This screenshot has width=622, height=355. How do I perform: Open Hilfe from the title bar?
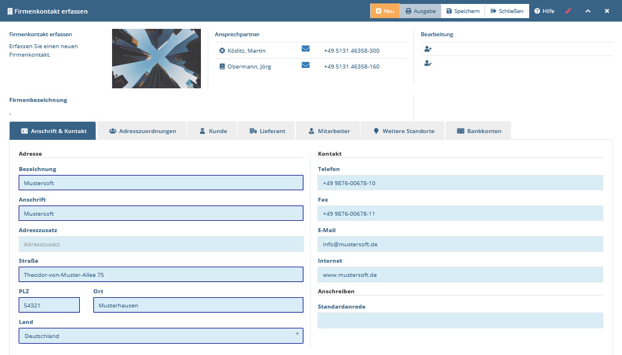[544, 11]
